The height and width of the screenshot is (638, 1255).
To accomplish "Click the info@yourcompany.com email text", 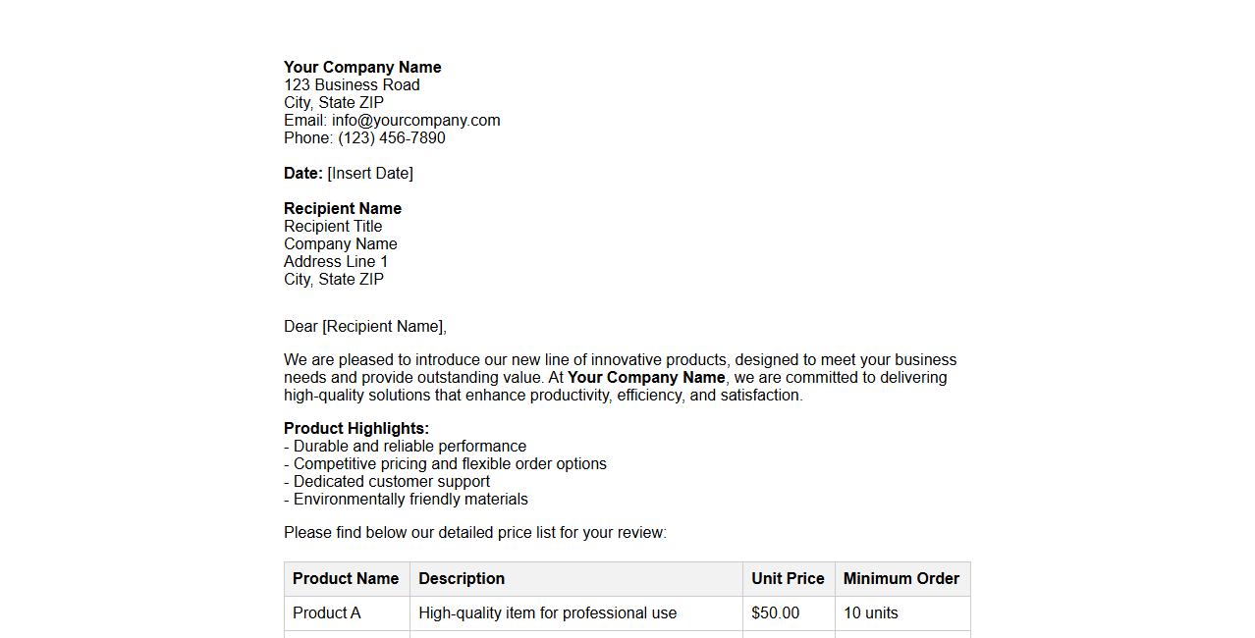I will (x=415, y=120).
